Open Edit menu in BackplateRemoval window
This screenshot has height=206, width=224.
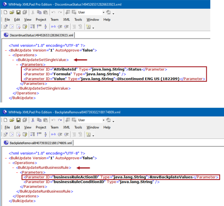tap(17, 127)
